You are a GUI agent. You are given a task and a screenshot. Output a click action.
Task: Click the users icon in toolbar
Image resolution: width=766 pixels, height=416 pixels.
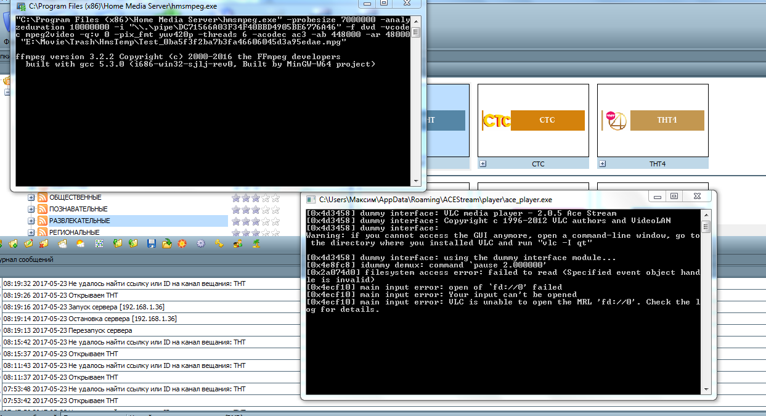pos(238,244)
